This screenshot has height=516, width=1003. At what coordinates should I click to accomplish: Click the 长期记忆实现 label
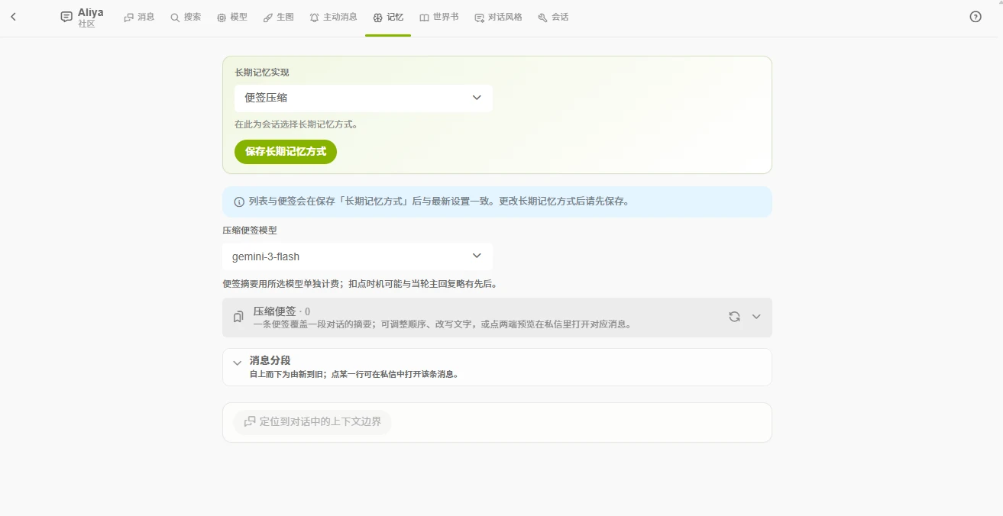point(262,73)
